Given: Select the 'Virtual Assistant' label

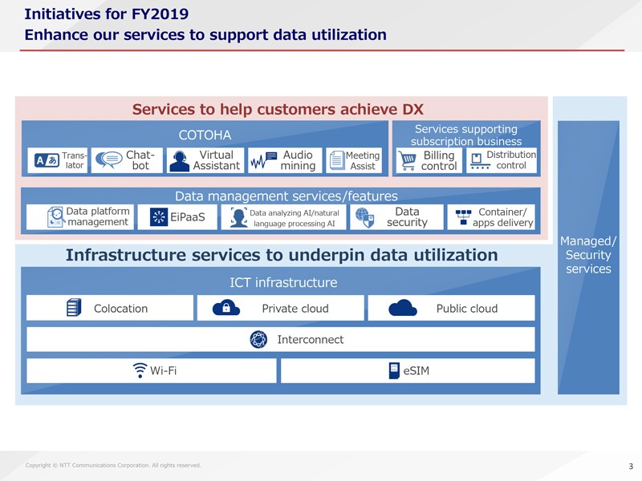Looking at the screenshot, I should click(x=216, y=160).
